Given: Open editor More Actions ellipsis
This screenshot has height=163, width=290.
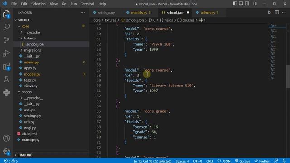Looking at the screenshot, I should 284,12.
